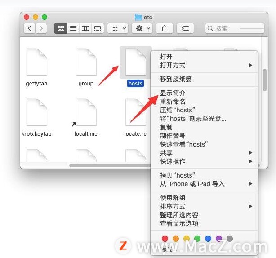Select the hosts file icon
The width and height of the screenshot is (276, 258).
[x=136, y=62]
